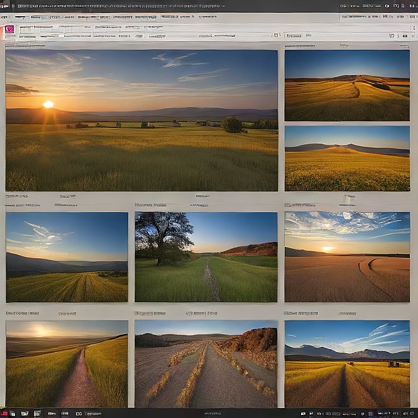Image resolution: width=418 pixels, height=418 pixels.
Task: Open the pink dirt path through grass photo
Action: pos(67,364)
